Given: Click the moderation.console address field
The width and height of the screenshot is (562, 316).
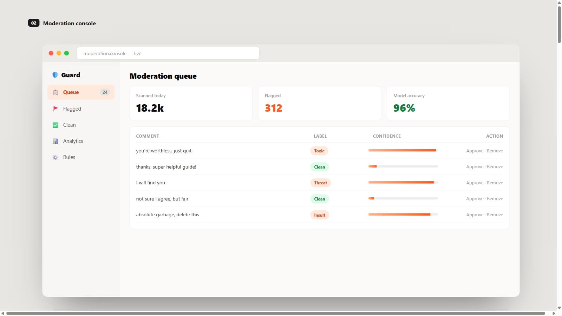Looking at the screenshot, I should pyautogui.click(x=168, y=53).
